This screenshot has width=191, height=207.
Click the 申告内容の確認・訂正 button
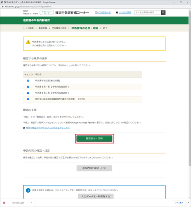pos(94,168)
